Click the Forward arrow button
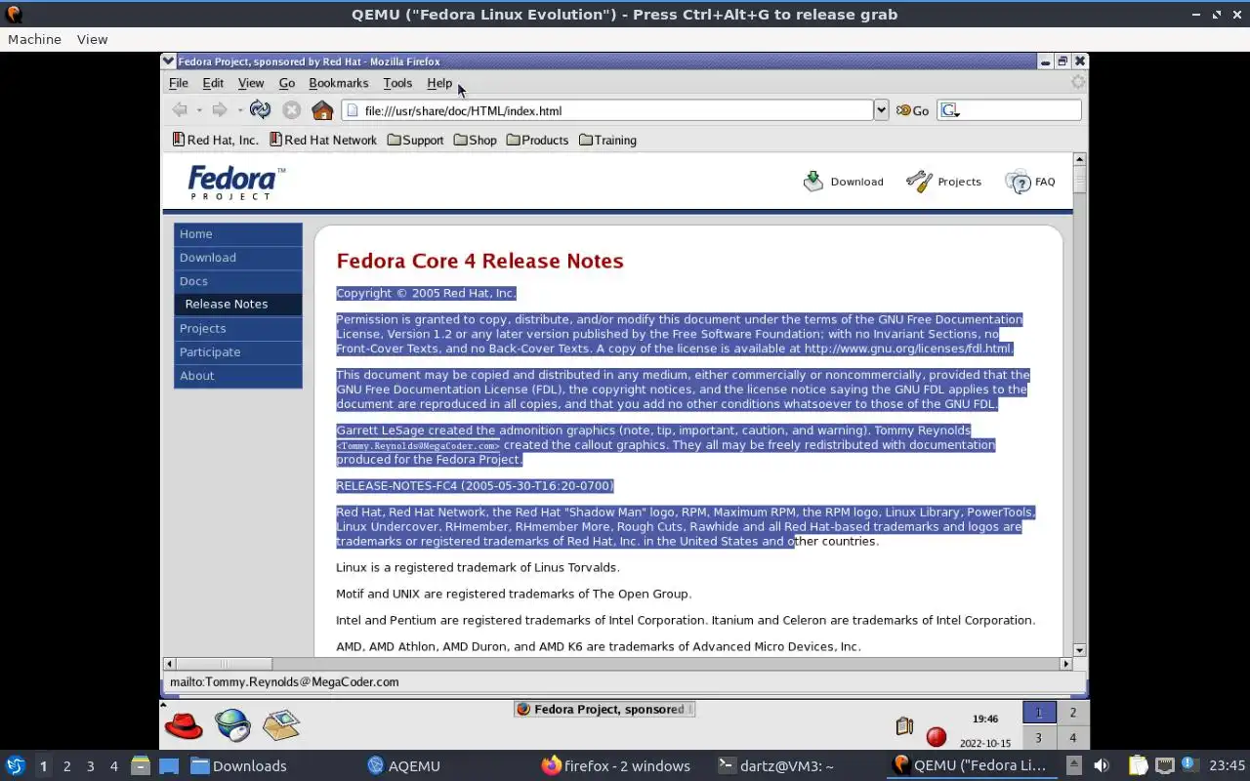Screen dimensions: 1250x781 click(x=220, y=110)
